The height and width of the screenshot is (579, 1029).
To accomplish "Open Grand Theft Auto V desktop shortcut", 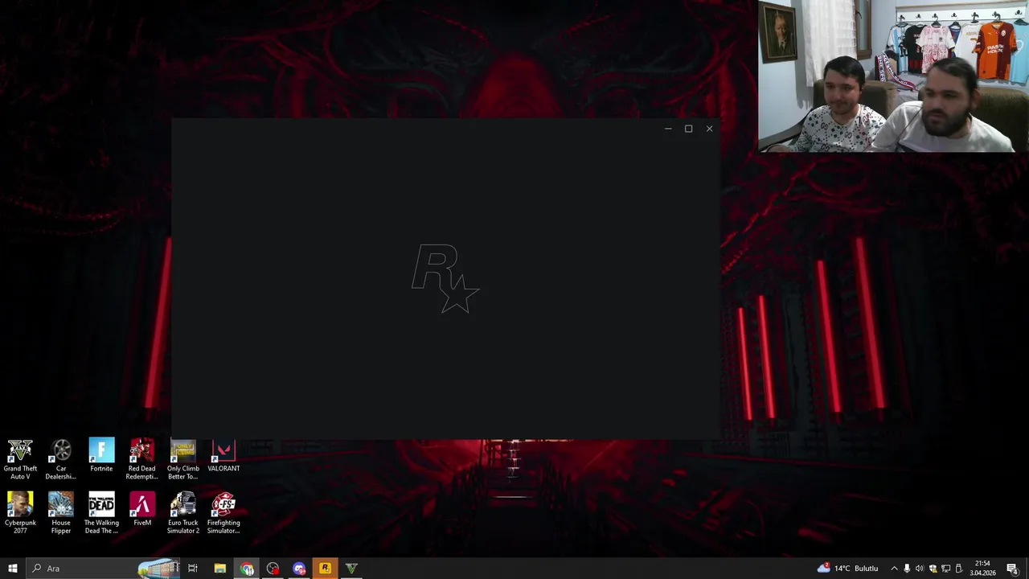I will pyautogui.click(x=20, y=459).
